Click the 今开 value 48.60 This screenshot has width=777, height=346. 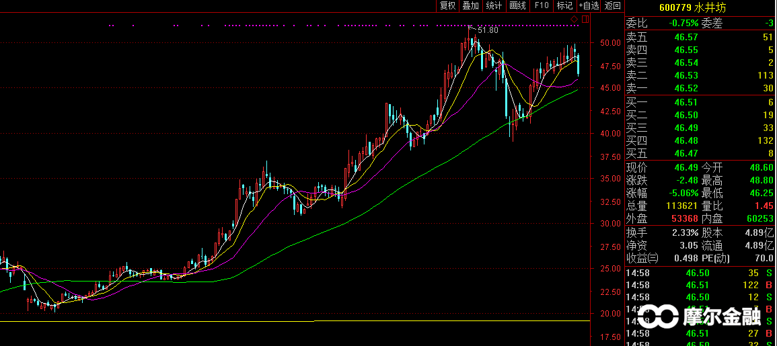[762, 168]
